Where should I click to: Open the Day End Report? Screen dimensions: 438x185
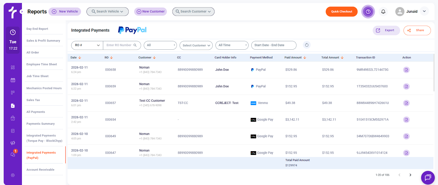(37, 29)
